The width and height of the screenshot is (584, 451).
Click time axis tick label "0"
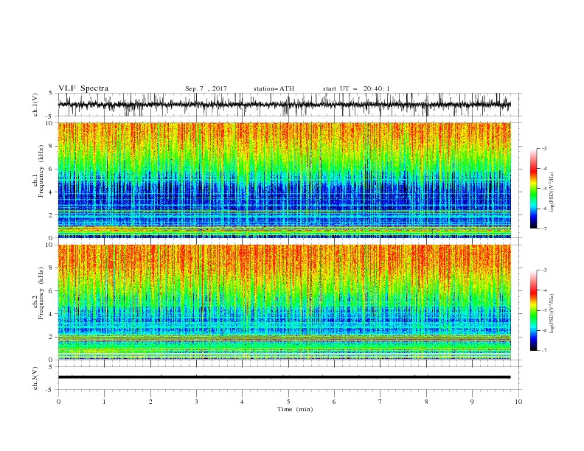(58, 402)
